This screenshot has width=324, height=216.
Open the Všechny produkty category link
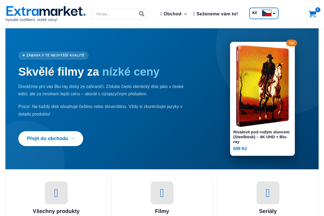(x=56, y=211)
